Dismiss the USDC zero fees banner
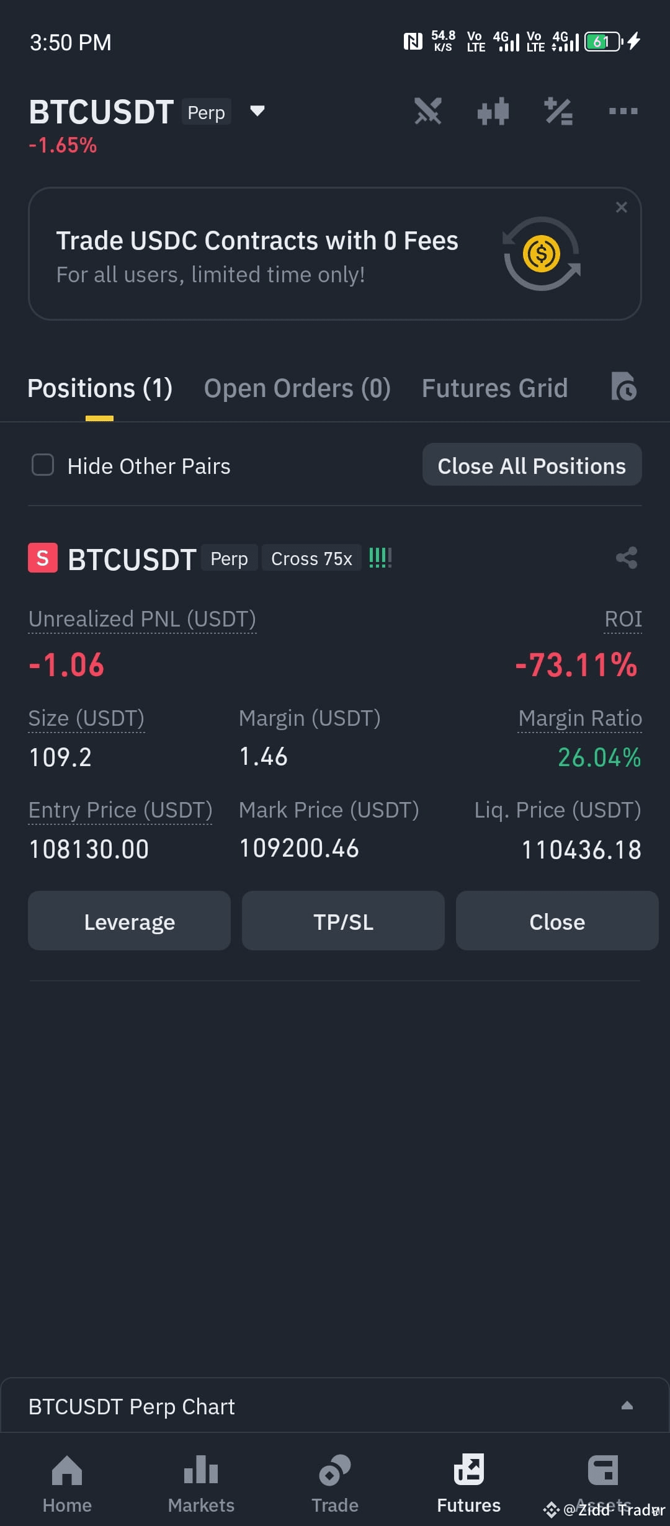The width and height of the screenshot is (670, 1526). point(621,207)
